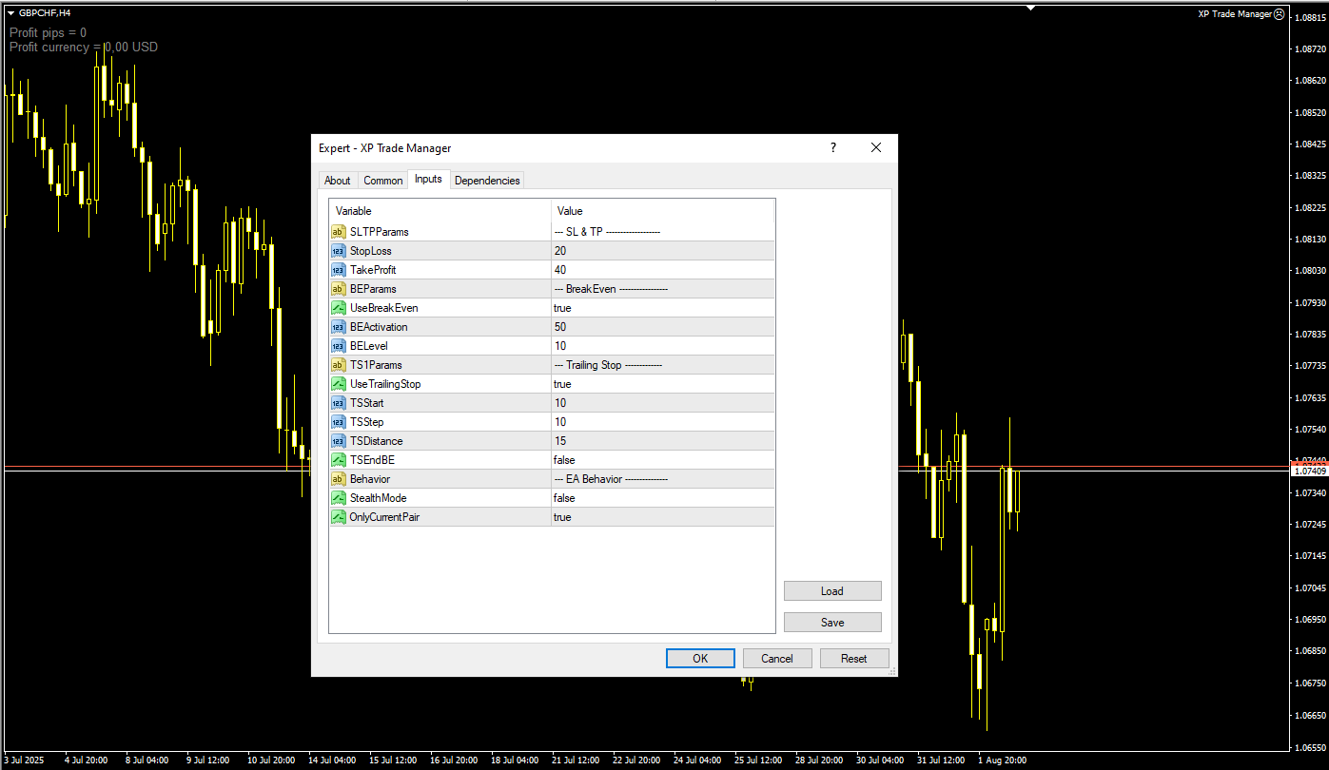1329x770 pixels.
Task: Click the ab icon next to TS1Params
Action: pos(338,364)
